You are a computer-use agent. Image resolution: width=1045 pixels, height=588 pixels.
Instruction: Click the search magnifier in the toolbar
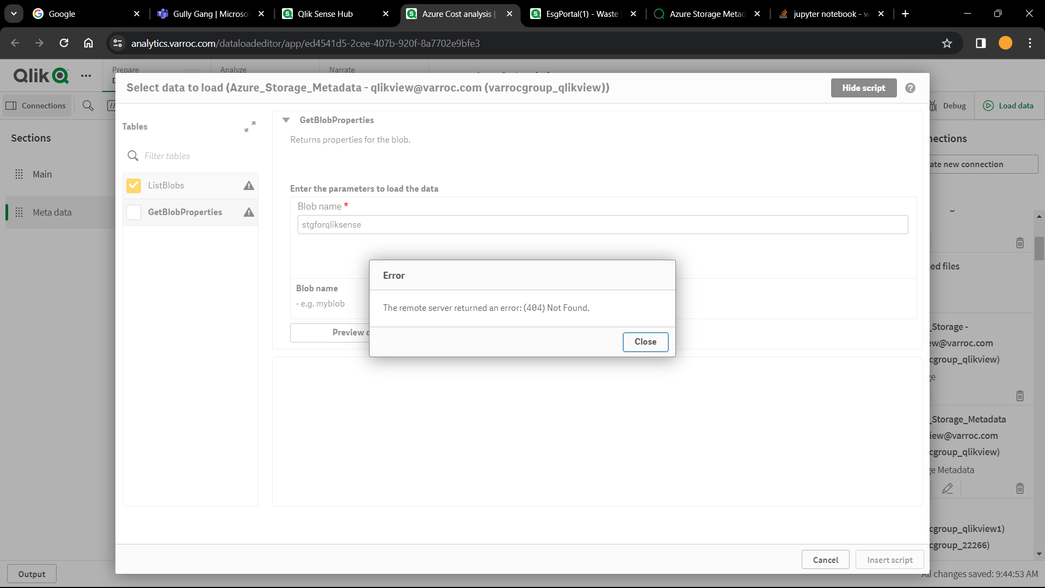(x=88, y=106)
